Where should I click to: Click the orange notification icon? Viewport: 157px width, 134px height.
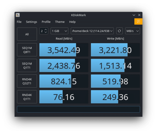[138, 21]
